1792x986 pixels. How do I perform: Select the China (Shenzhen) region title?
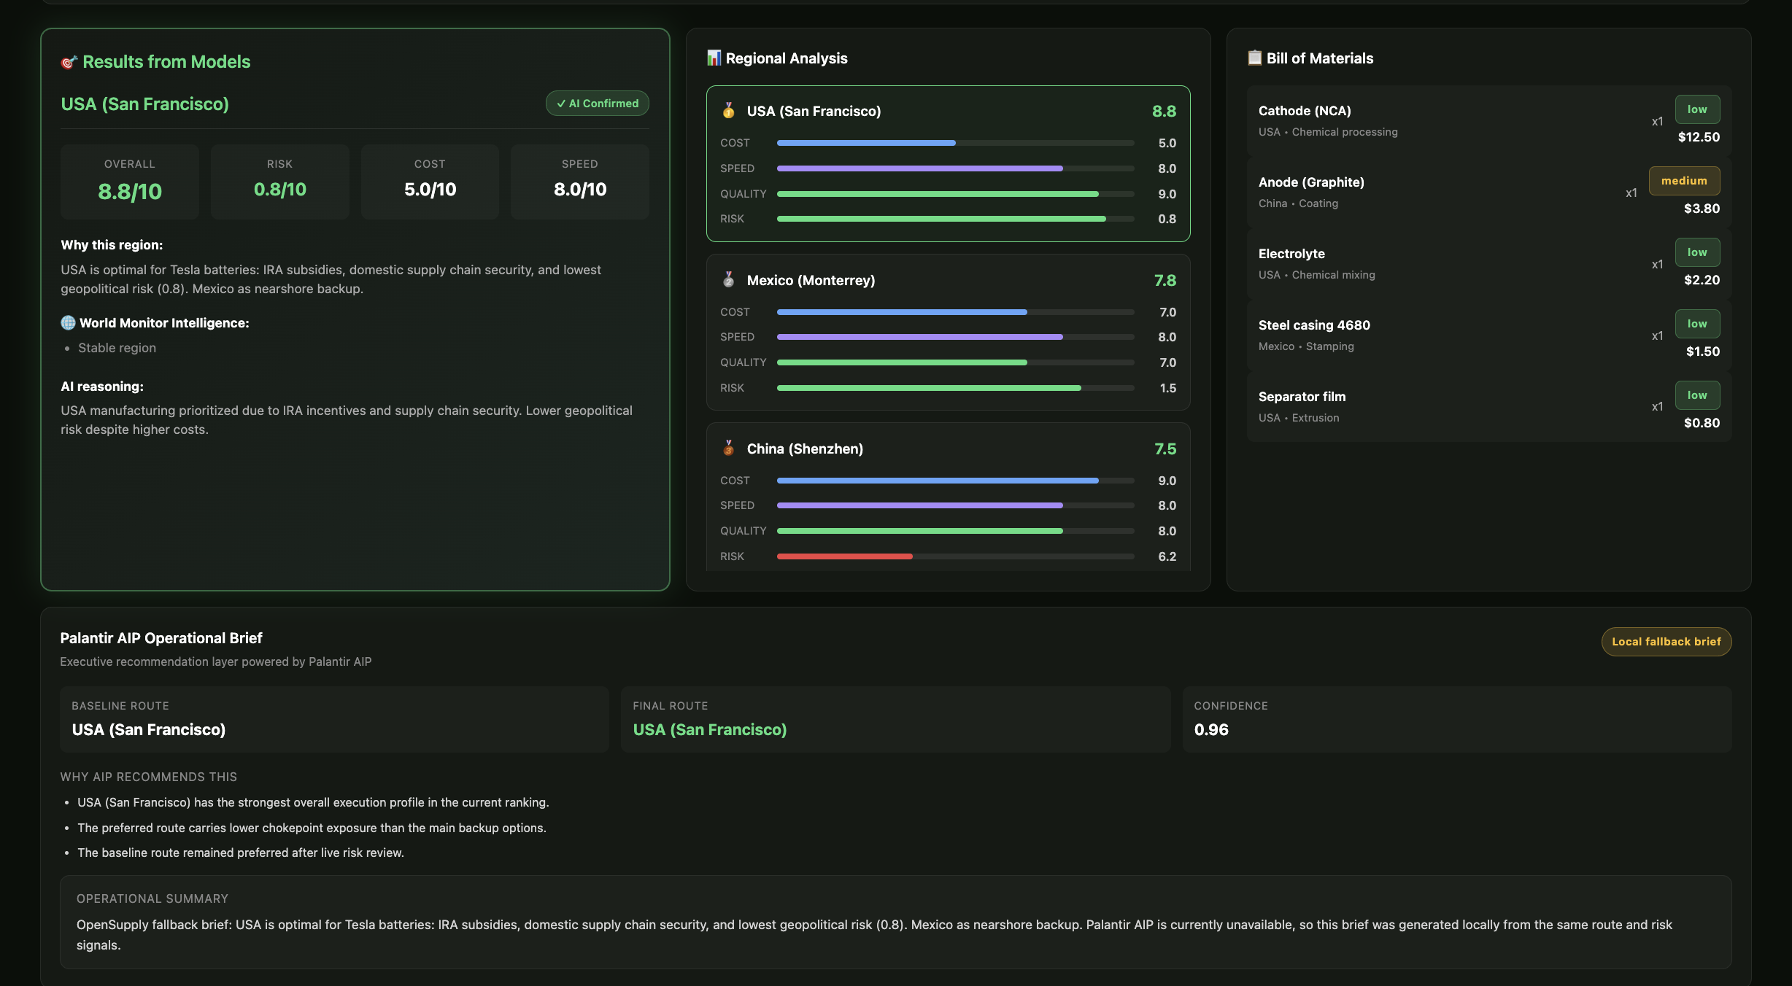[x=804, y=449]
